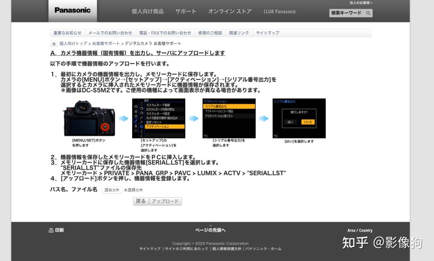The height and width of the screenshot is (261, 434).
Task: Click the 印刷 printer icon in footer
Action: [51, 230]
